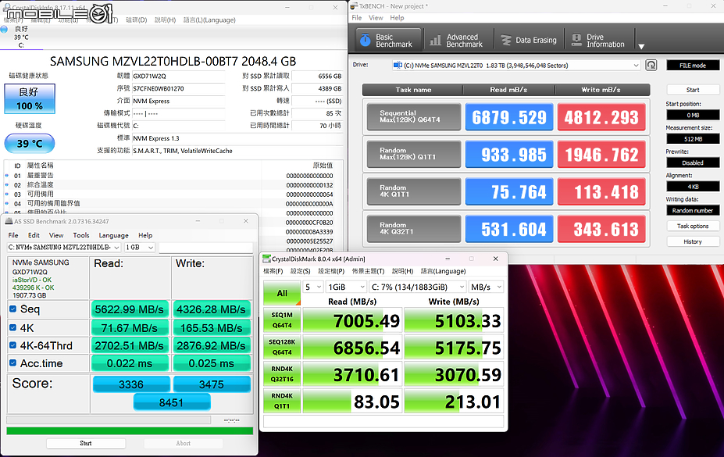
Task: Click the AS SSD Benchmark title bar icon
Action: (9, 221)
